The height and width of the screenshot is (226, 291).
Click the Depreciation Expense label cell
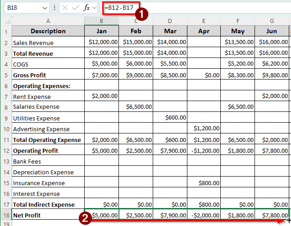tap(48, 171)
